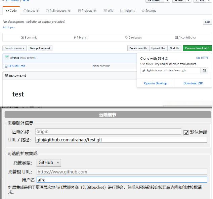The width and height of the screenshot is (213, 199).
Task: Click Initial commit message in README.md row
Action: 101,66
